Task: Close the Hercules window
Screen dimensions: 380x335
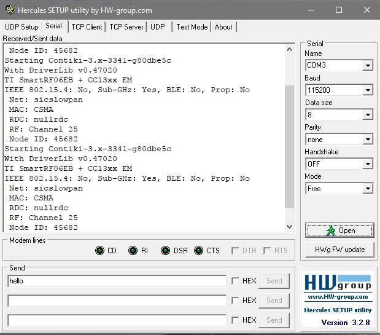Action: coord(367,10)
